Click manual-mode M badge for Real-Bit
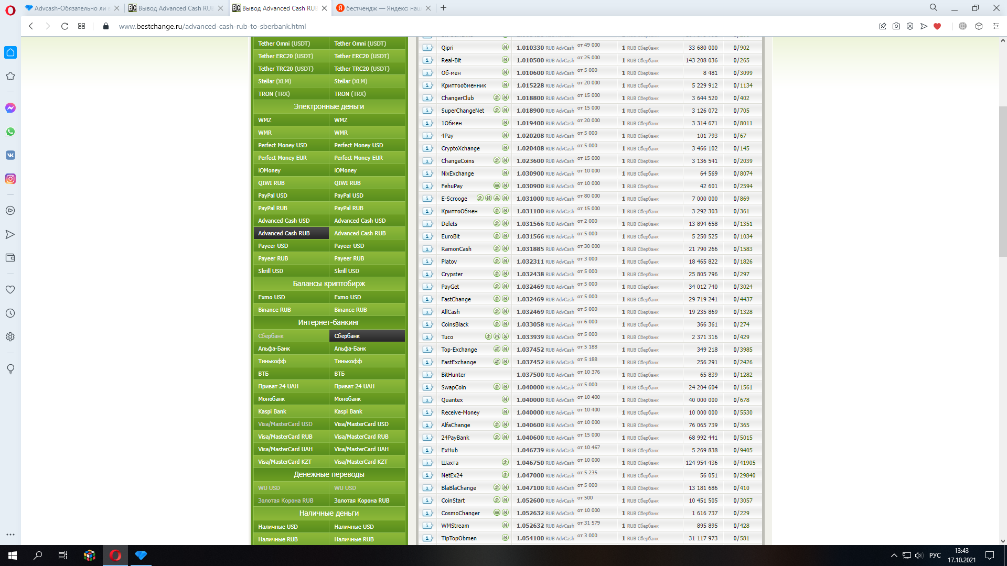The width and height of the screenshot is (1007, 566). 505,60
